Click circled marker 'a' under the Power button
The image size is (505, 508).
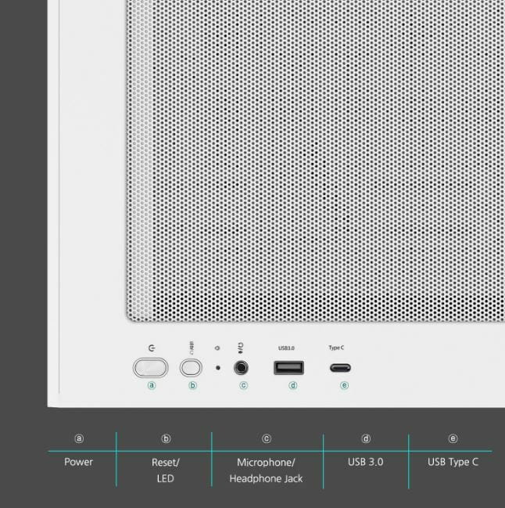pos(151,385)
